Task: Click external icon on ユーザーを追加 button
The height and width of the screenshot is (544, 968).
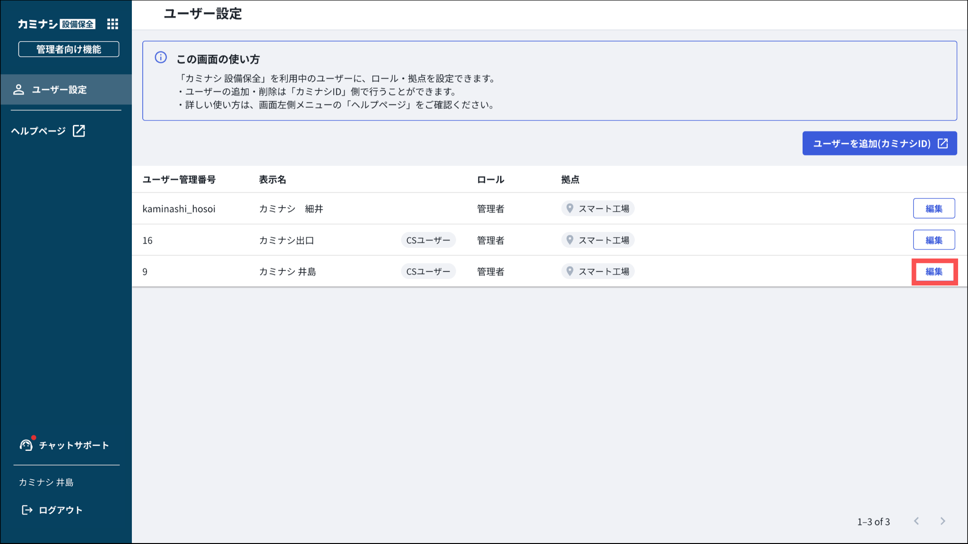Action: click(x=943, y=143)
